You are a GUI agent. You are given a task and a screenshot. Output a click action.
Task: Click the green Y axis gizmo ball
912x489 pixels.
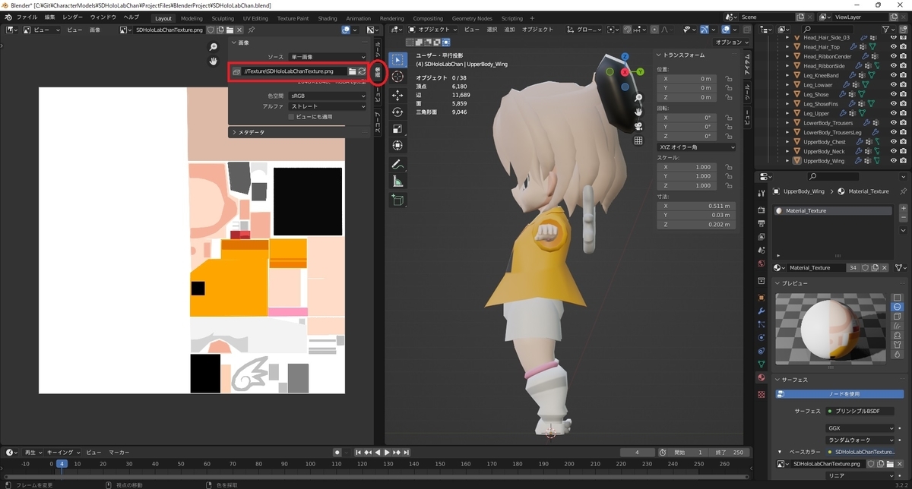click(x=640, y=71)
